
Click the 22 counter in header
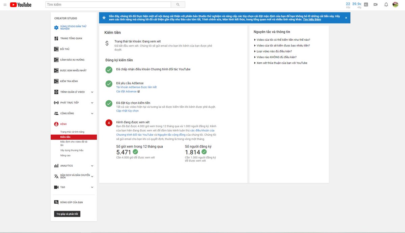[x=348, y=4]
